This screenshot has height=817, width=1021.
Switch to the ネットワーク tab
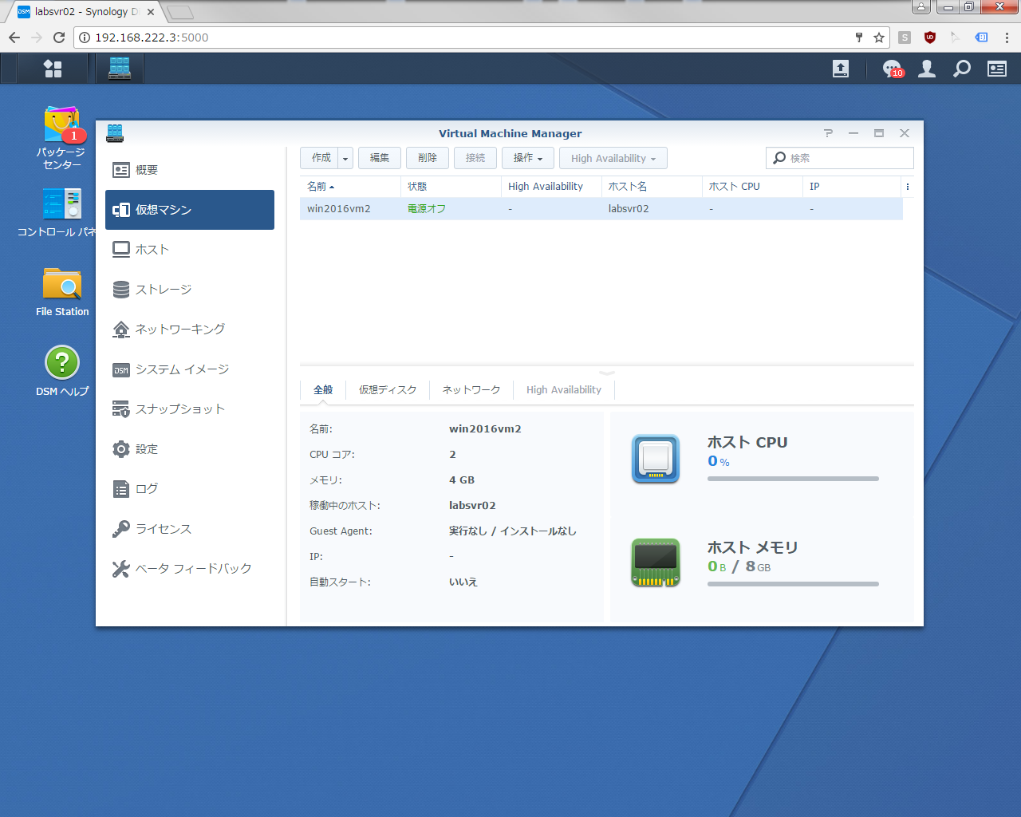tap(471, 390)
